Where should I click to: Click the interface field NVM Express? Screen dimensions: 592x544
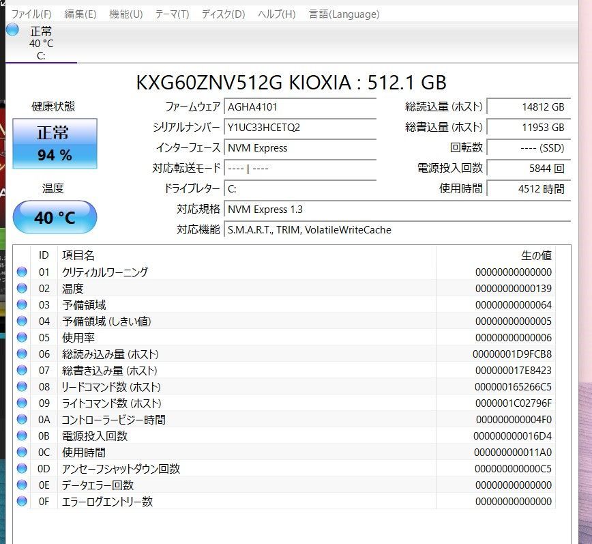click(300, 147)
